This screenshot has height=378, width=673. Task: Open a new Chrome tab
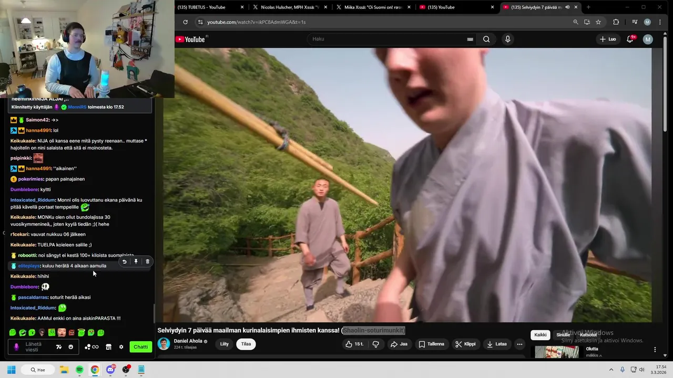pyautogui.click(x=588, y=7)
